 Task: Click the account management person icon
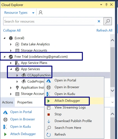[41, 12]
